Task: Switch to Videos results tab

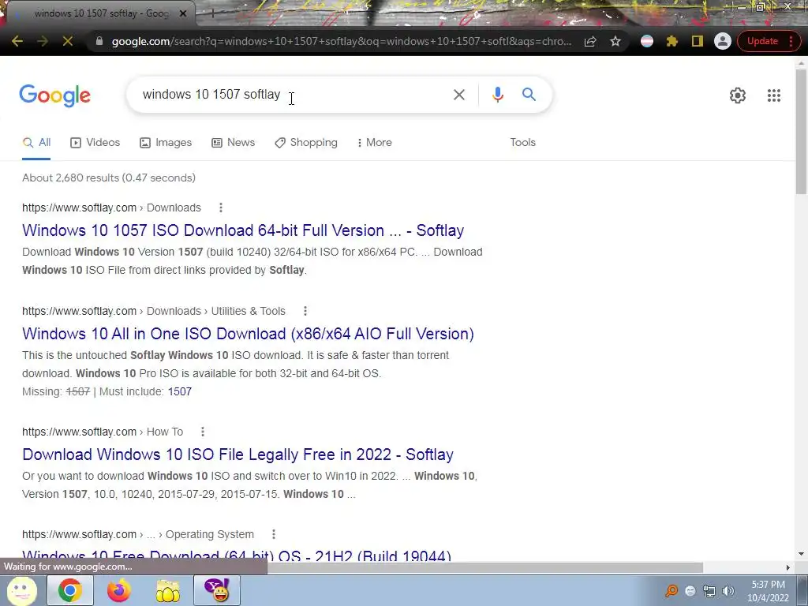Action: click(95, 142)
